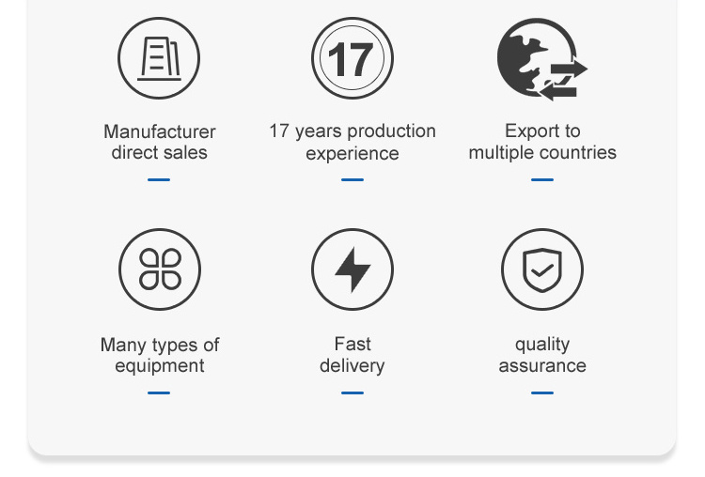Choose the "Fast delivery" label
Image resolution: width=705 pixels, height=477 pixels.
(x=352, y=355)
